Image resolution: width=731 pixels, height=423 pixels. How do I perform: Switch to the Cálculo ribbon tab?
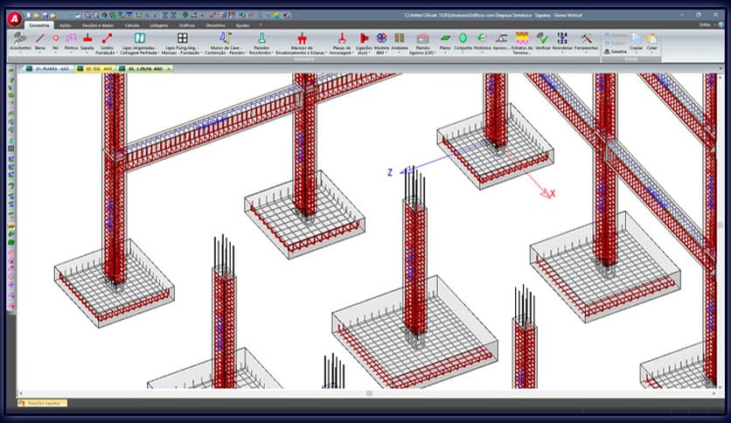(x=132, y=25)
